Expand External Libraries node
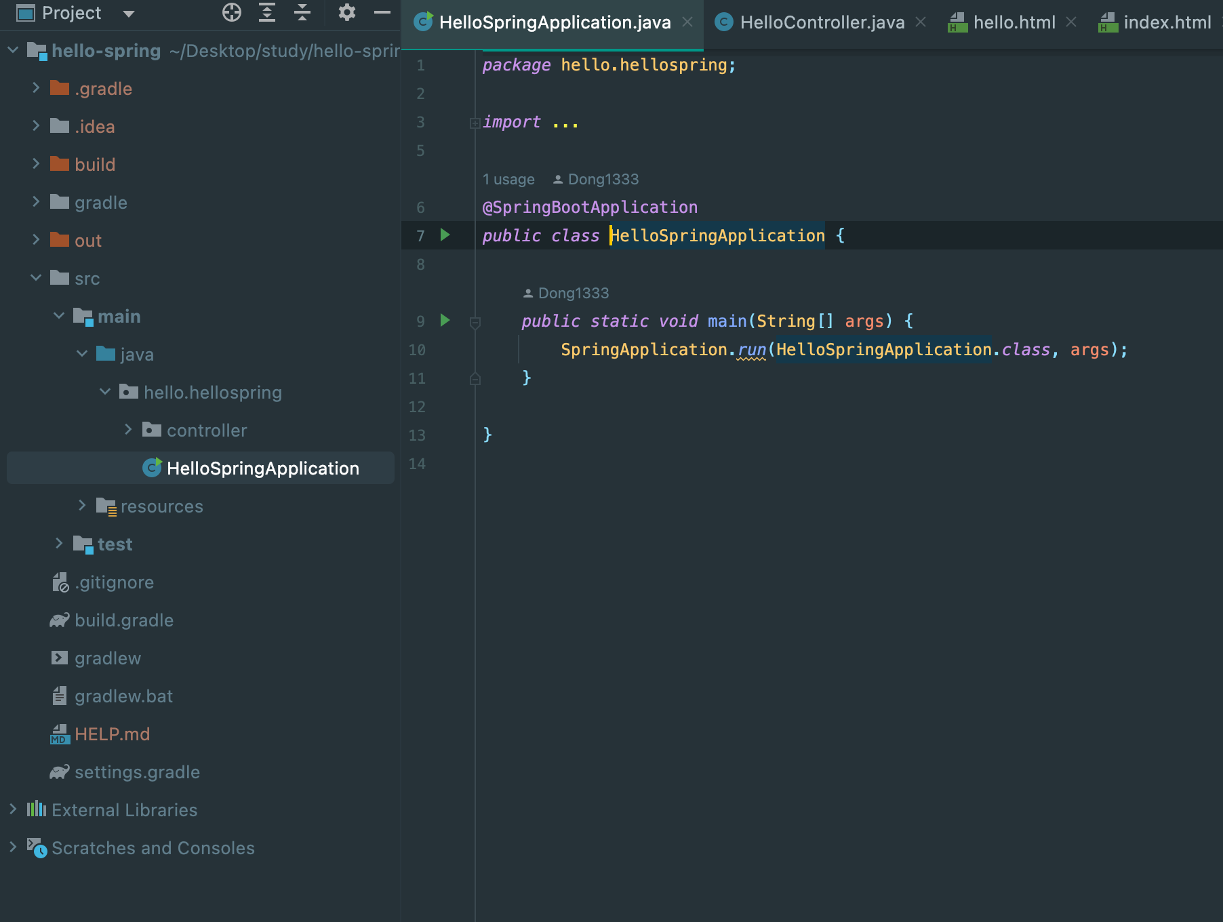The width and height of the screenshot is (1223, 922). tap(13, 809)
